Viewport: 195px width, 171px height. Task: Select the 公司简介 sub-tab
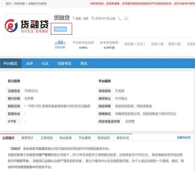tap(8, 138)
